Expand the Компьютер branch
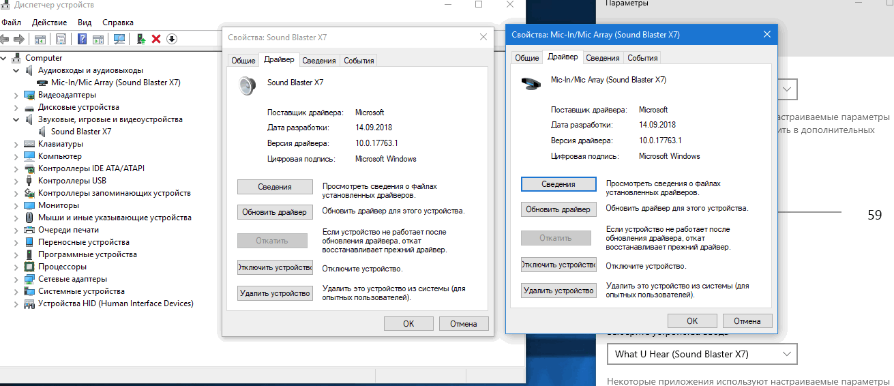The width and height of the screenshot is (894, 386). pyautogui.click(x=16, y=156)
